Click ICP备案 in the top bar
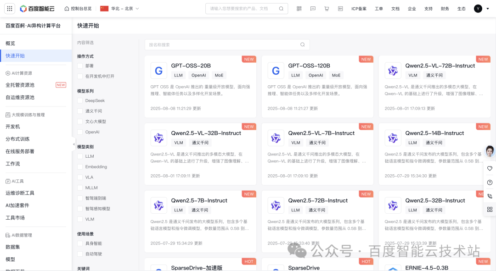 click(359, 9)
